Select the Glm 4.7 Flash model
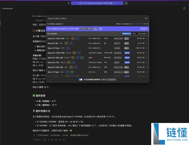 [x=97, y=72]
